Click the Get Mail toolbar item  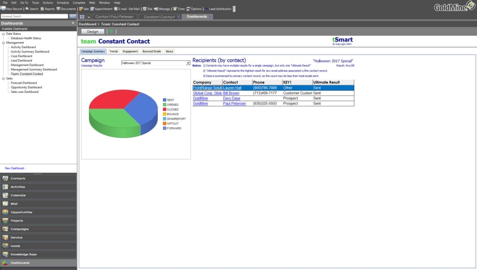(134, 9)
